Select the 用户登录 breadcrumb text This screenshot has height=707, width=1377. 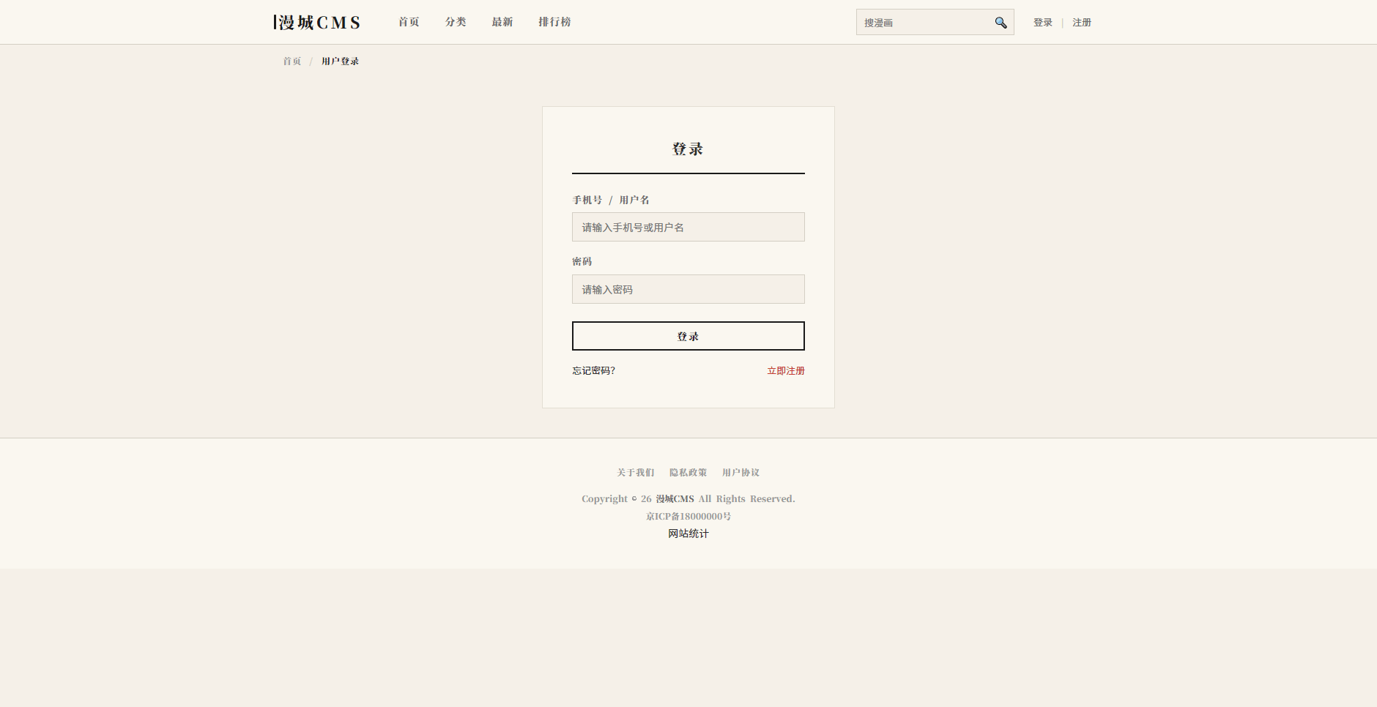pyautogui.click(x=340, y=61)
